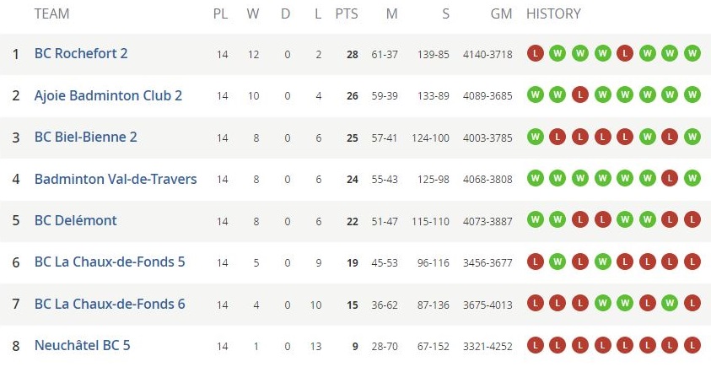Image resolution: width=711 pixels, height=367 pixels.
Task: Click the only loss icon in Ajoie Badminton Club 2 history
Action: [x=579, y=95]
